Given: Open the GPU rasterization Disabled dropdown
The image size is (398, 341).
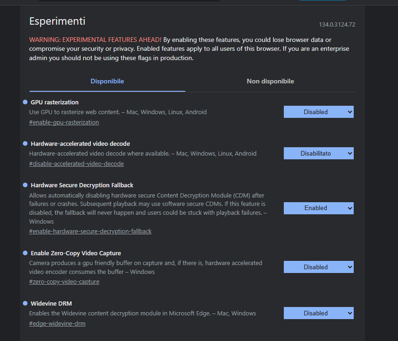Looking at the screenshot, I should click(x=319, y=112).
